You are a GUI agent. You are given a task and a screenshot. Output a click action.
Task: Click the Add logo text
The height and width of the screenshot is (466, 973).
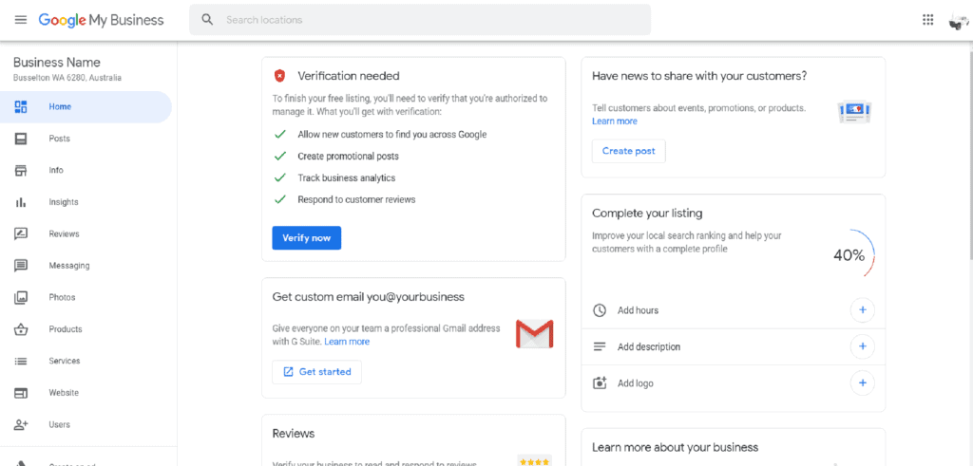[636, 383]
